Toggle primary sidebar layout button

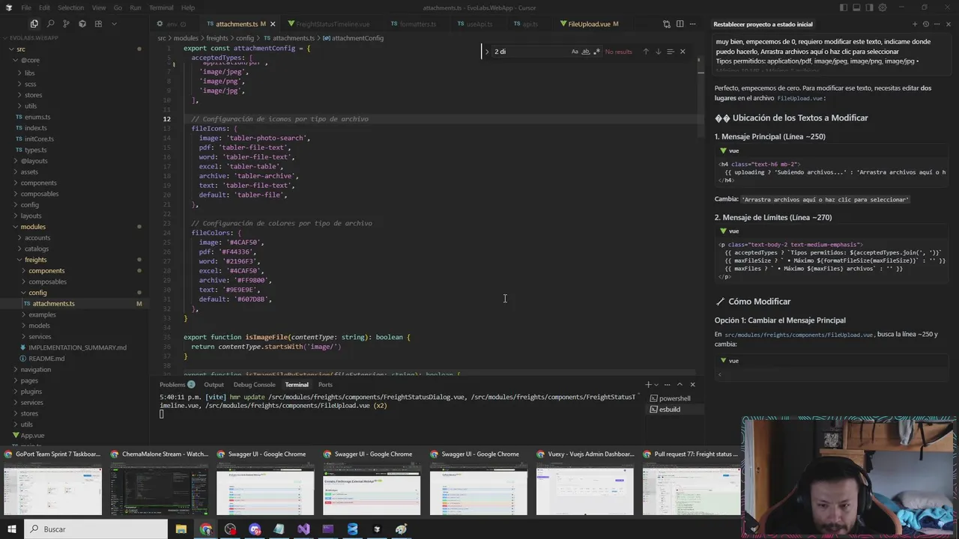tap(844, 7)
